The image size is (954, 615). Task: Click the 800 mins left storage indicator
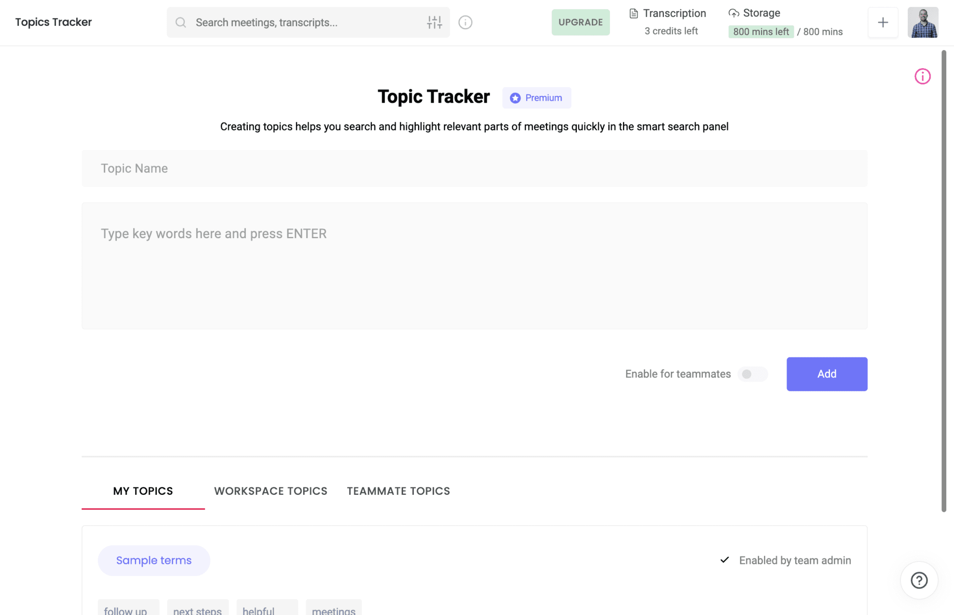point(761,32)
